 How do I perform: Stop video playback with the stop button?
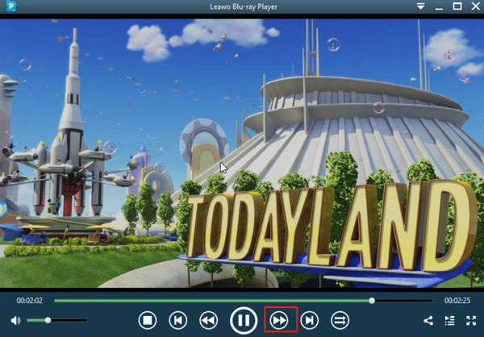148,320
